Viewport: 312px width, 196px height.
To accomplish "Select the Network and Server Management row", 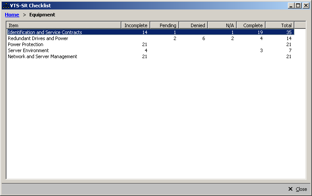I will pyautogui.click(x=42, y=56).
